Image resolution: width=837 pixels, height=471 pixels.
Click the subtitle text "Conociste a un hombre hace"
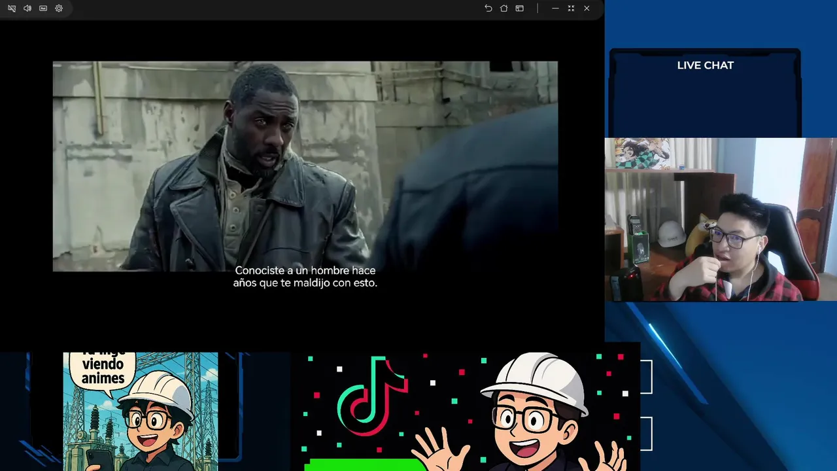(305, 270)
